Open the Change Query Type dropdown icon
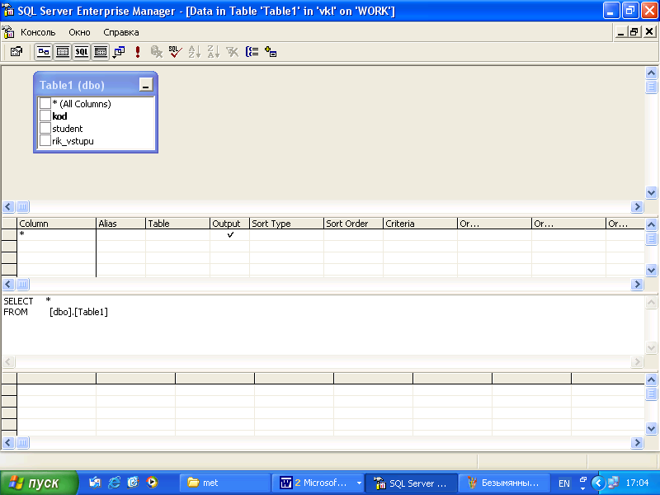Viewport: 660px width, 495px height. point(119,52)
